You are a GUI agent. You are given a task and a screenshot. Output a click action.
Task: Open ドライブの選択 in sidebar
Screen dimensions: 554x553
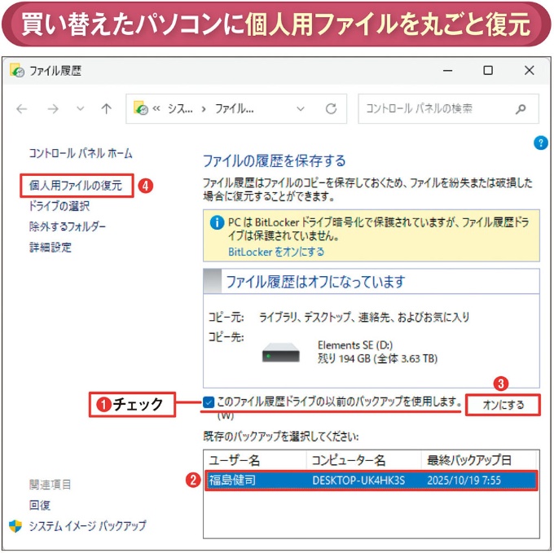pos(59,206)
